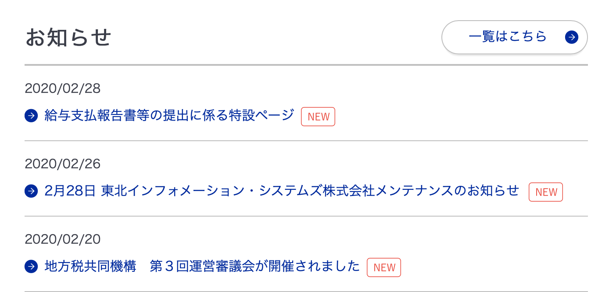This screenshot has height=292, width=609.
Task: Click the NEW badge after 特設ページ
Action: pyautogui.click(x=318, y=117)
